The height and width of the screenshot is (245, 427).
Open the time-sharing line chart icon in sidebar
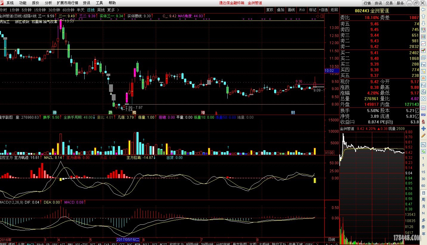[423, 44]
